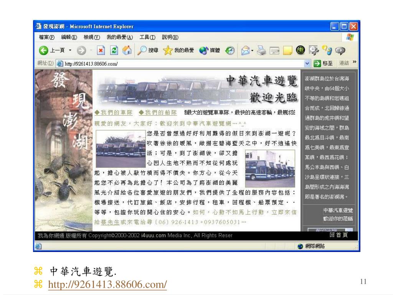Click the Windows flag logo icon
The image size is (393, 295).
(350, 37)
